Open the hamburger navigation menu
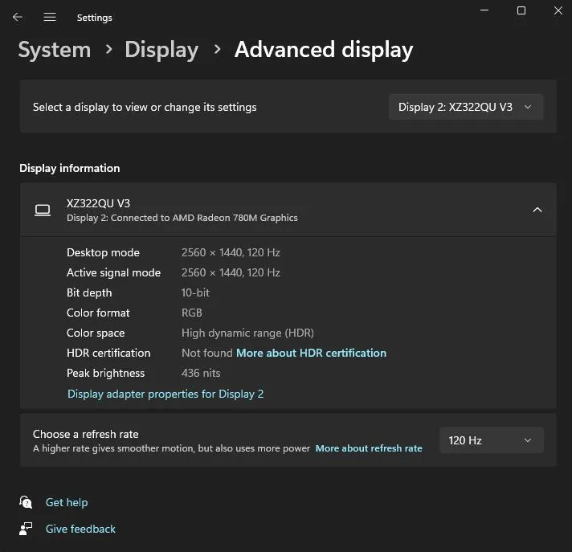 pos(50,17)
